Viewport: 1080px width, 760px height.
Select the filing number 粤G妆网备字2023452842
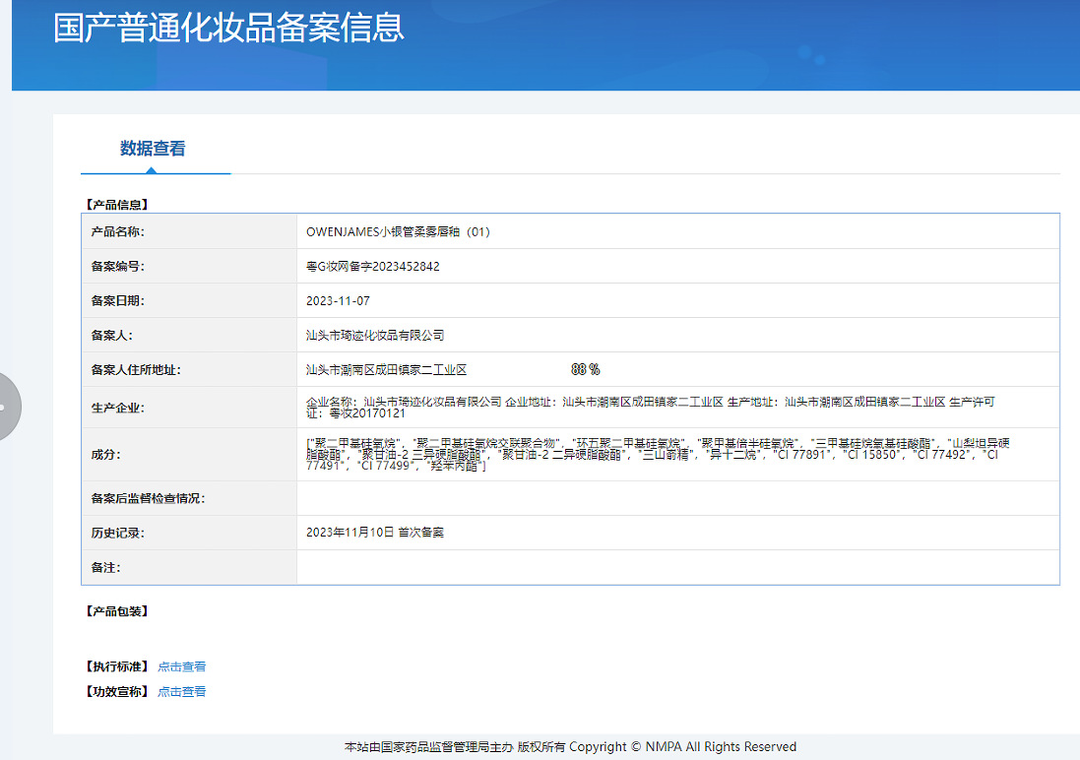tap(373, 267)
